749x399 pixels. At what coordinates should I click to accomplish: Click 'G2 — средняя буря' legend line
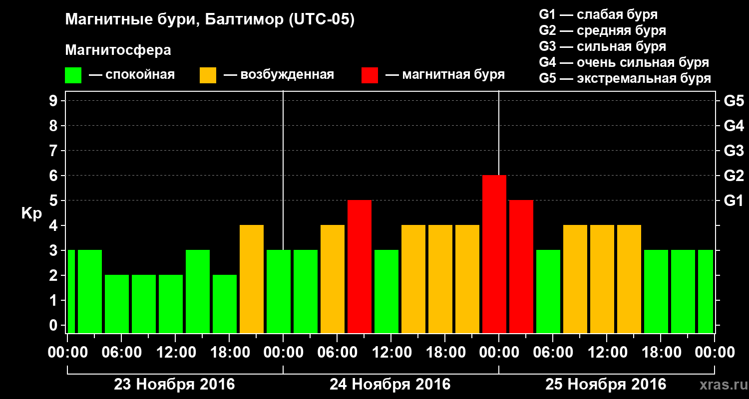(x=602, y=30)
